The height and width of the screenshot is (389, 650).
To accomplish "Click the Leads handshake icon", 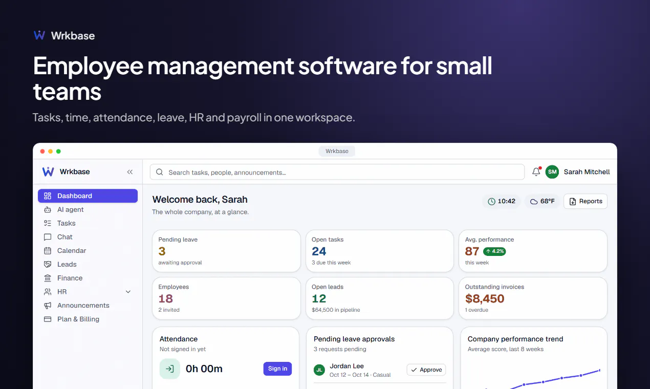I will click(48, 265).
